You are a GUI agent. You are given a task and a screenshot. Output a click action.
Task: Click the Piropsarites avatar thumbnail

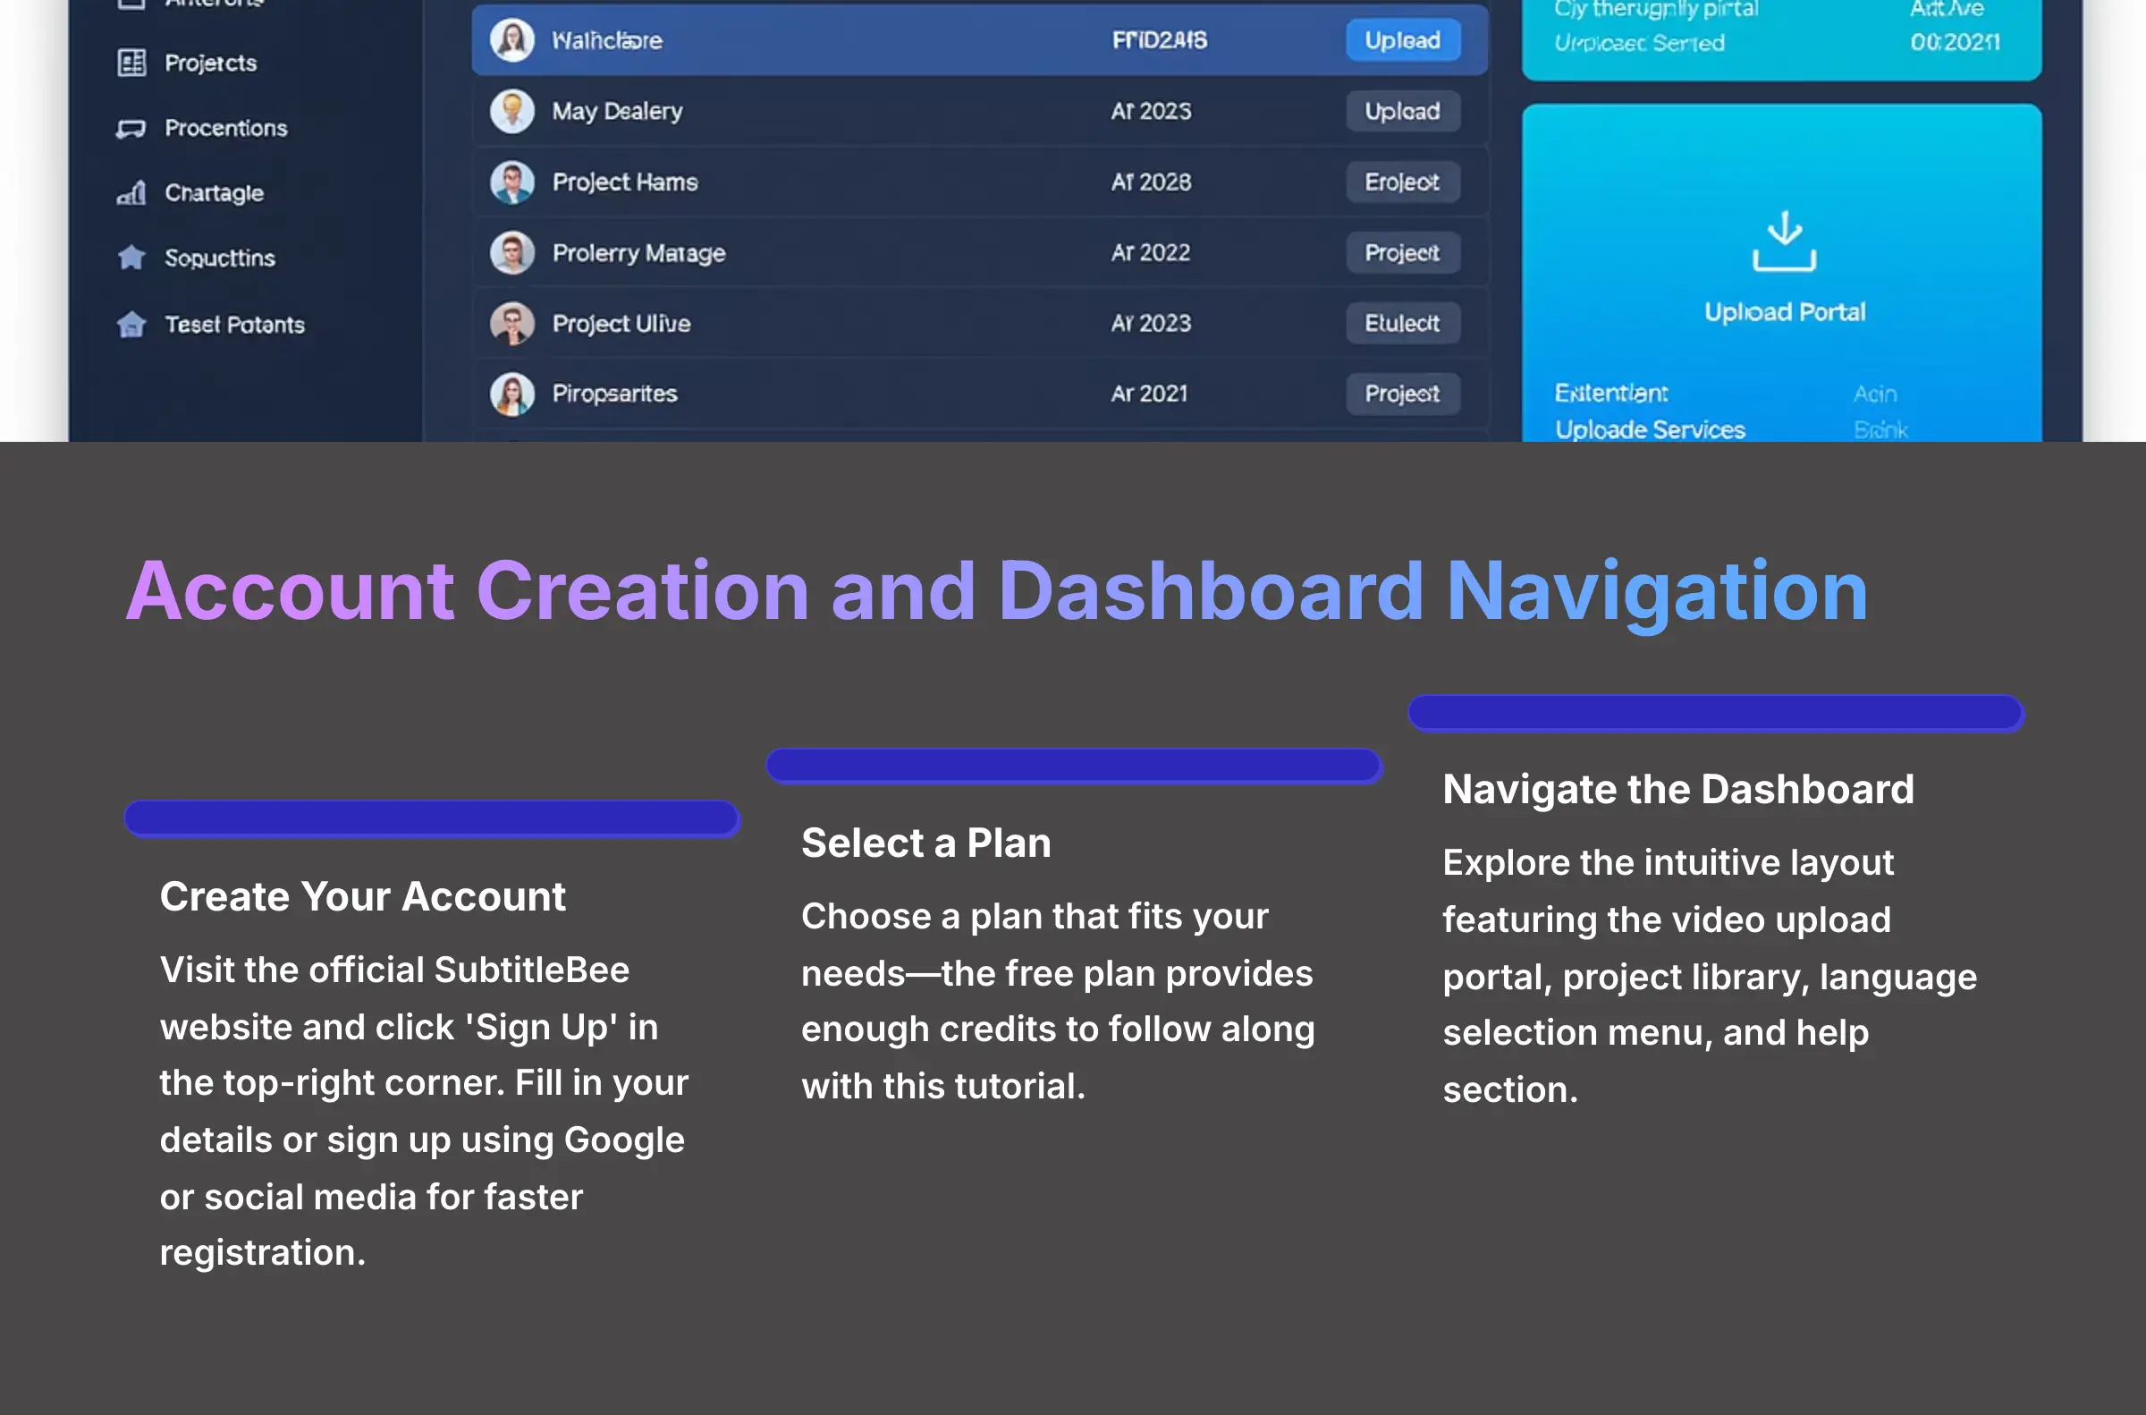(512, 393)
